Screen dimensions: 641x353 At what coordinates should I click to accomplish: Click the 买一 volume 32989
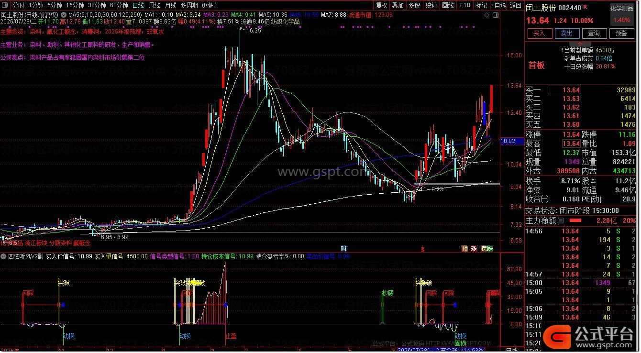(x=627, y=90)
